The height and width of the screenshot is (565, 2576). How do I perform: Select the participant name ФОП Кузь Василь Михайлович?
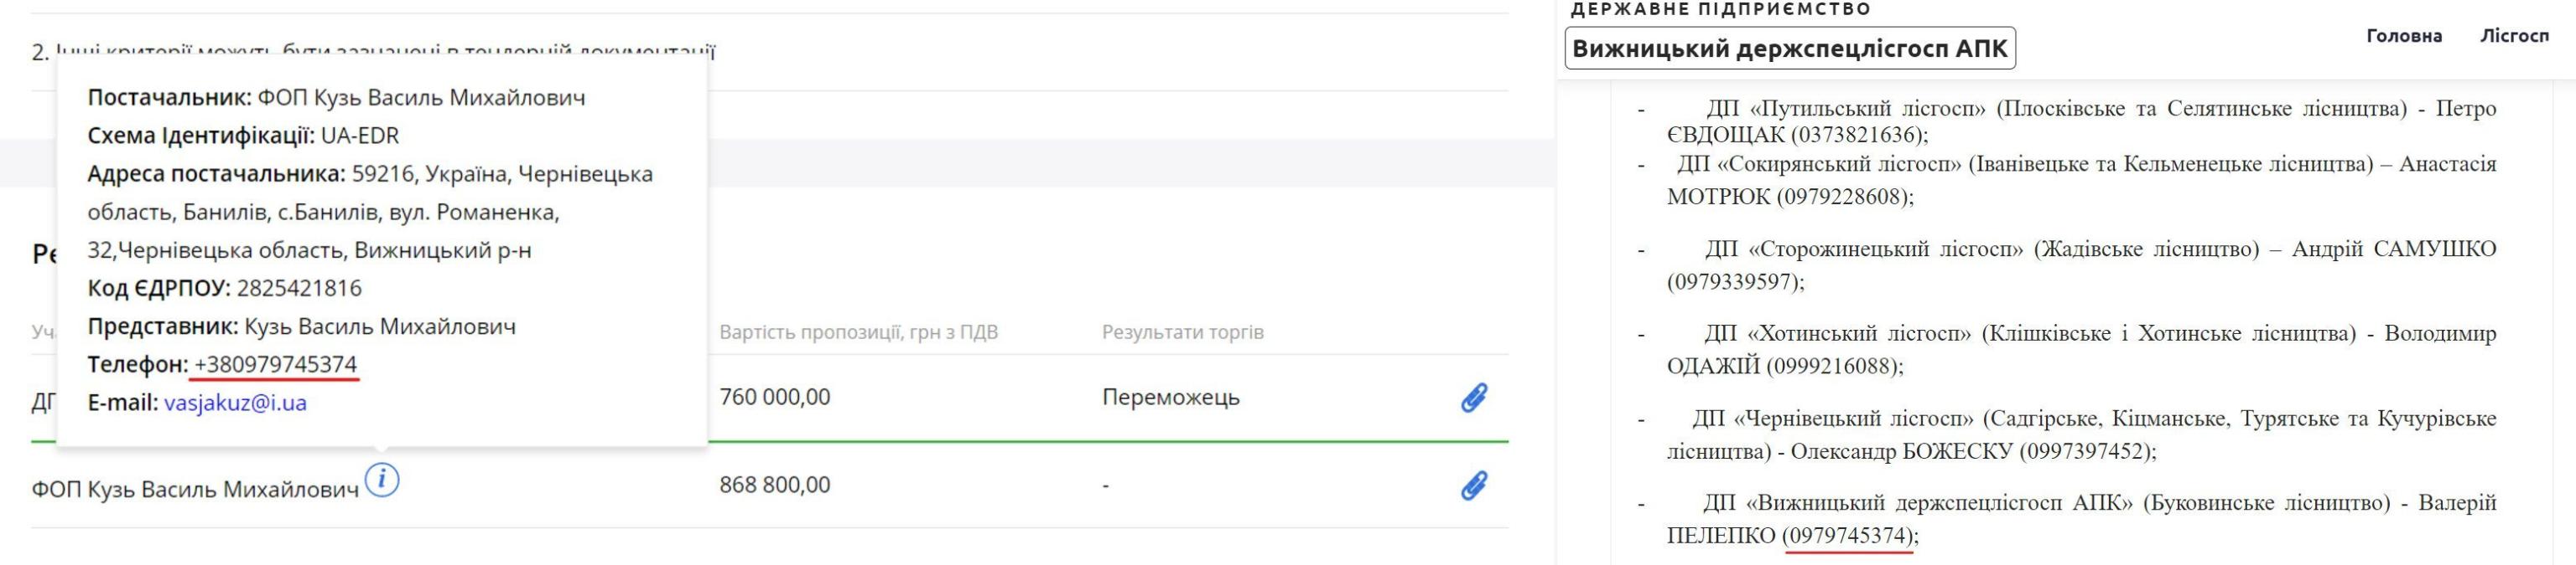tap(195, 489)
